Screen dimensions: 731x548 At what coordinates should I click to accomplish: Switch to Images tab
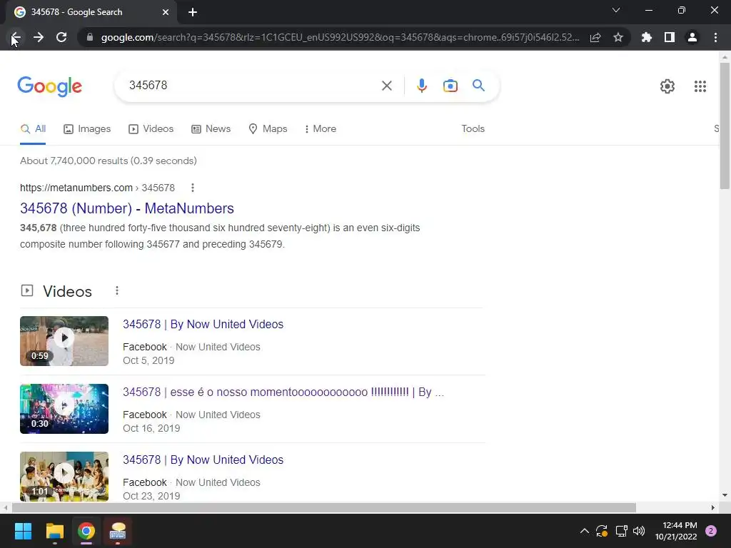[87, 129]
